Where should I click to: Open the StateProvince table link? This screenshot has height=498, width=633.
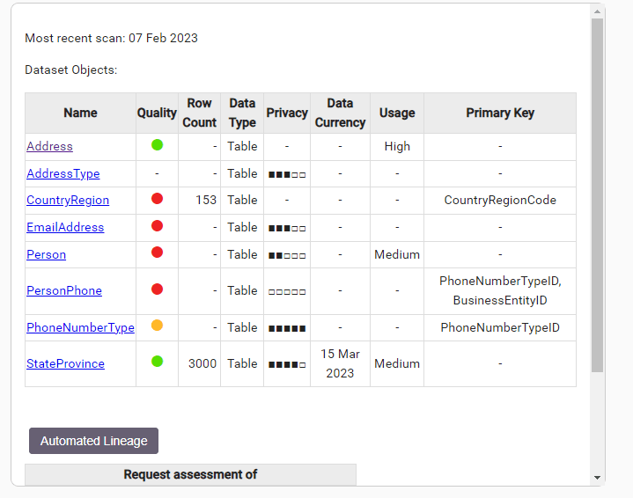click(65, 364)
